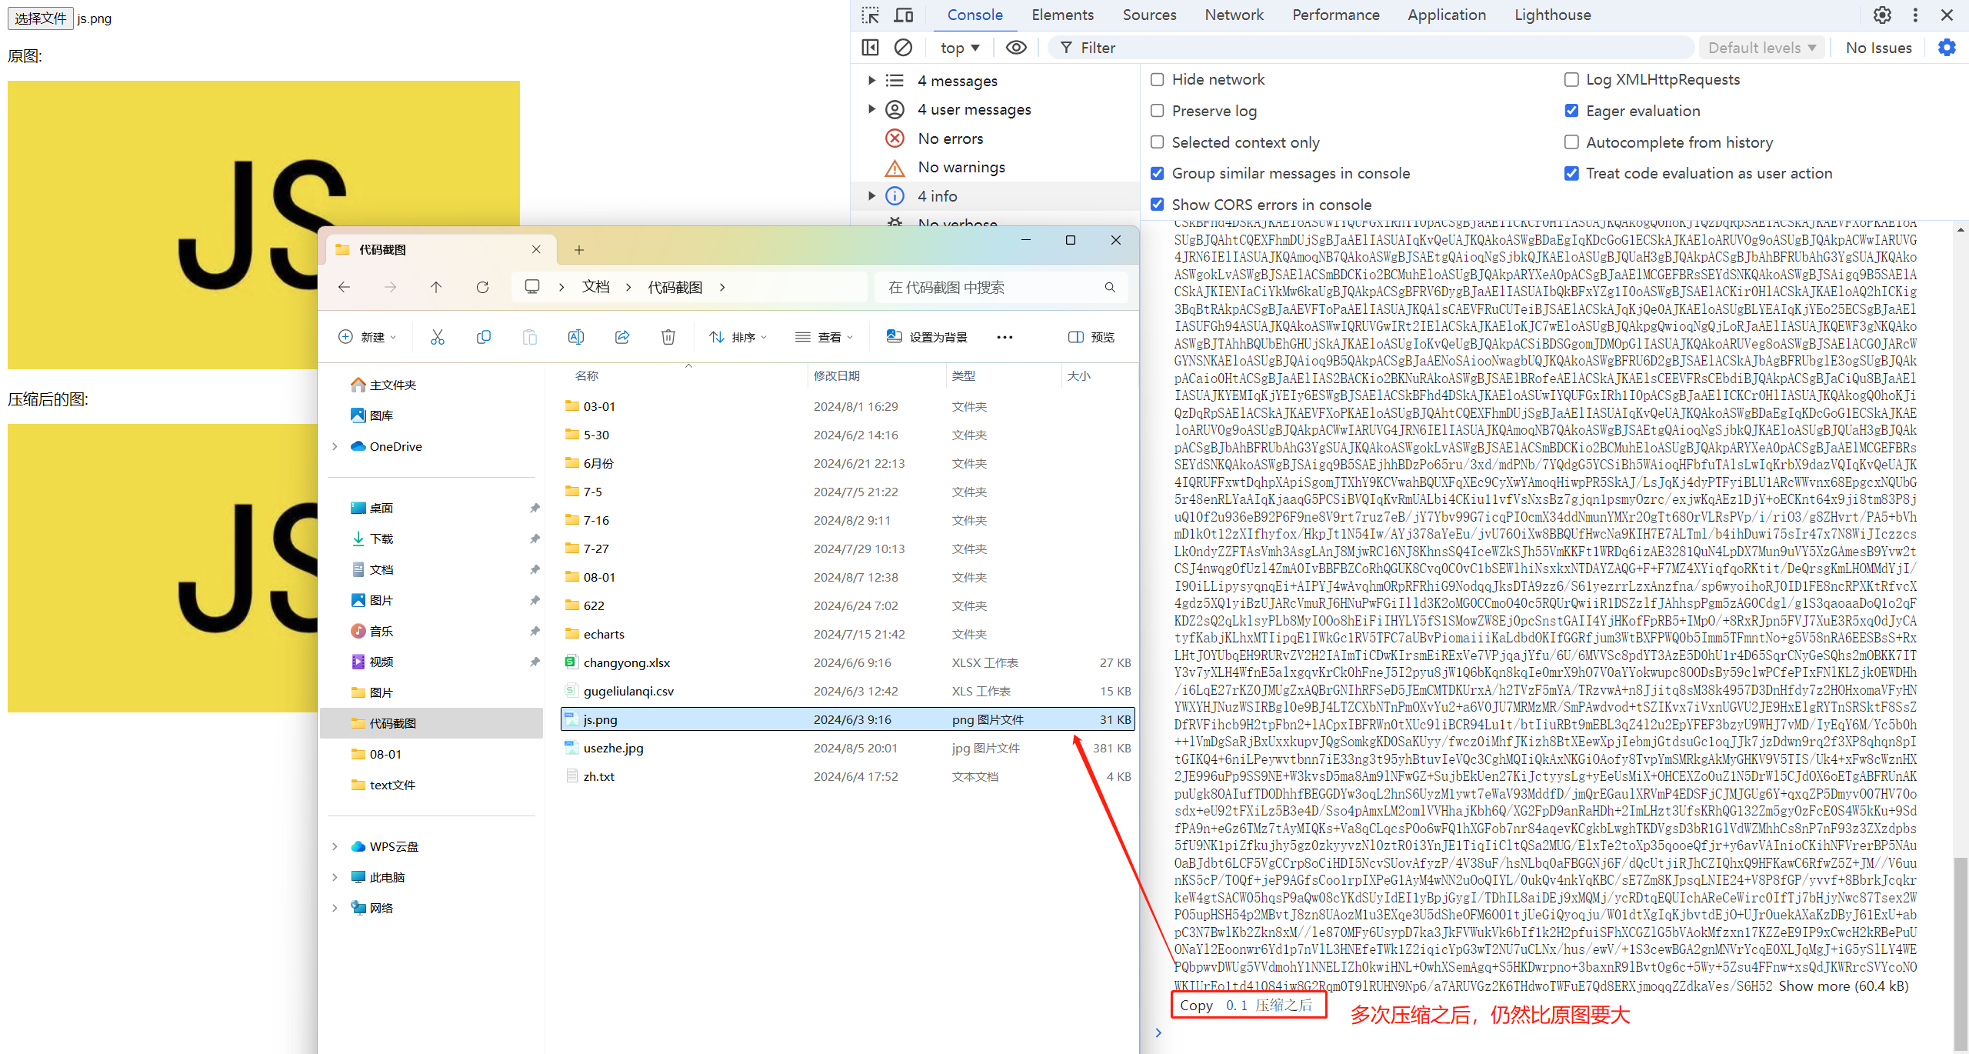Switch to the Sources tab

click(1149, 15)
